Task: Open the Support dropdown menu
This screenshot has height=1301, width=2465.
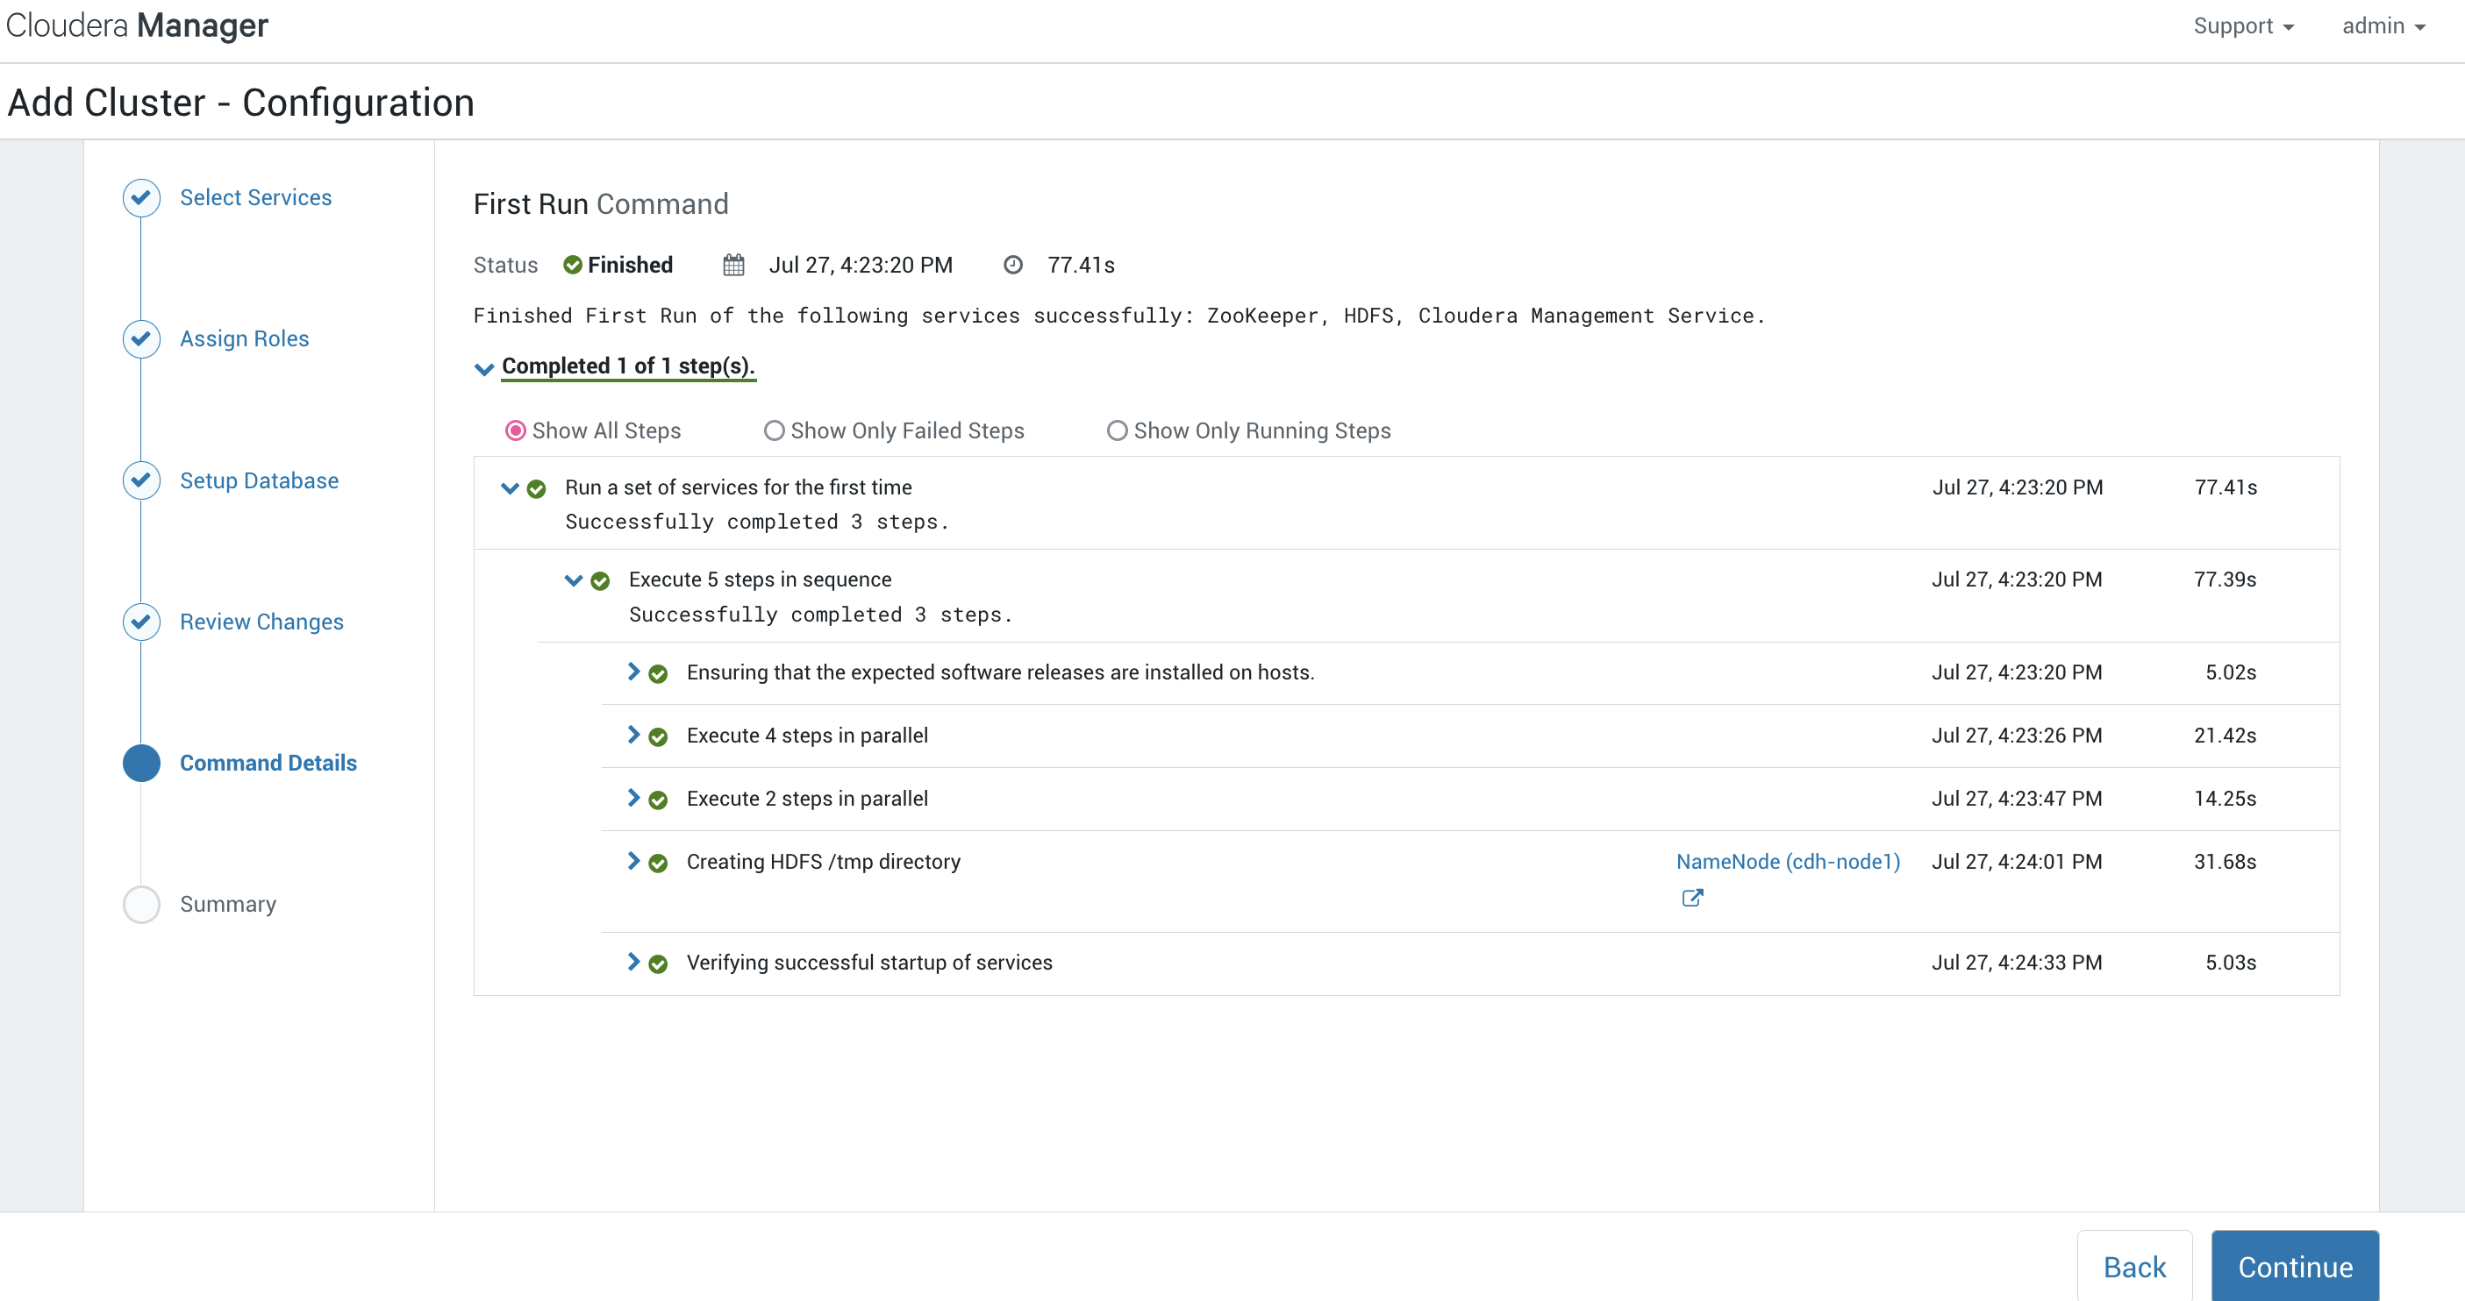Action: [2243, 25]
